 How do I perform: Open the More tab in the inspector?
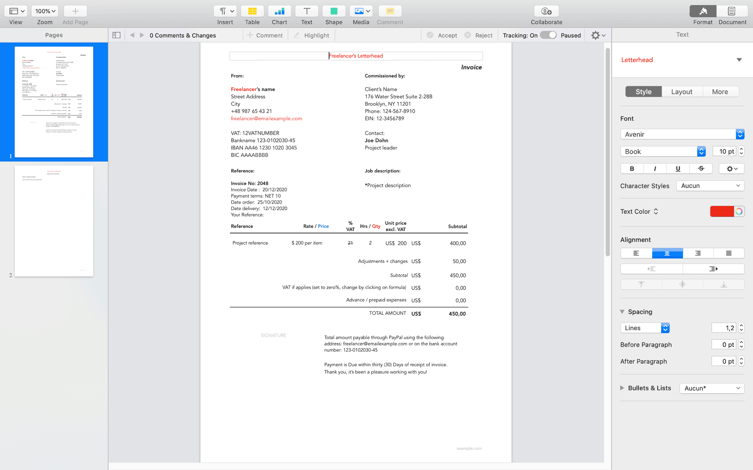coord(720,92)
